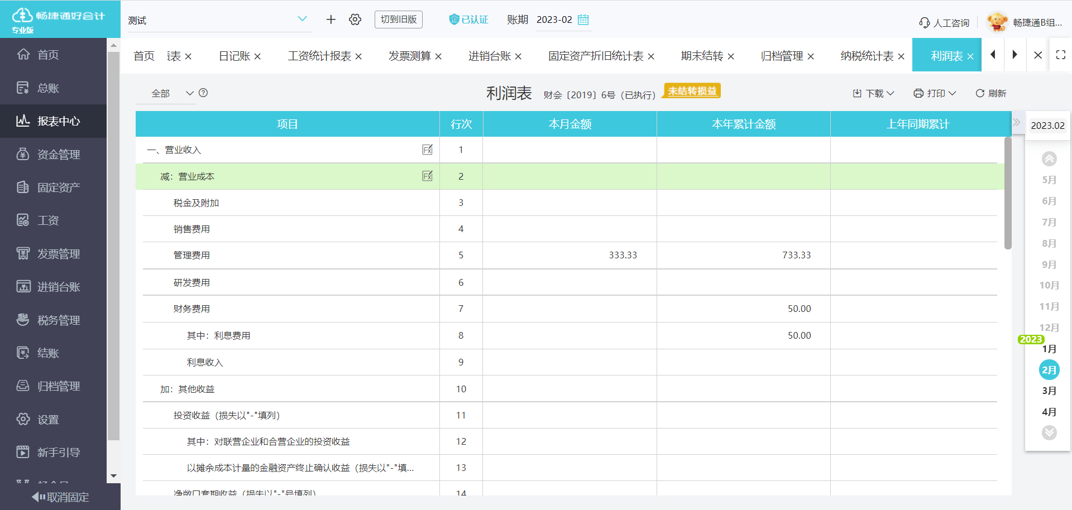Image resolution: width=1072 pixels, height=510 pixels.
Task: Open the edit formula icon for 营业收入
Action: [x=427, y=150]
